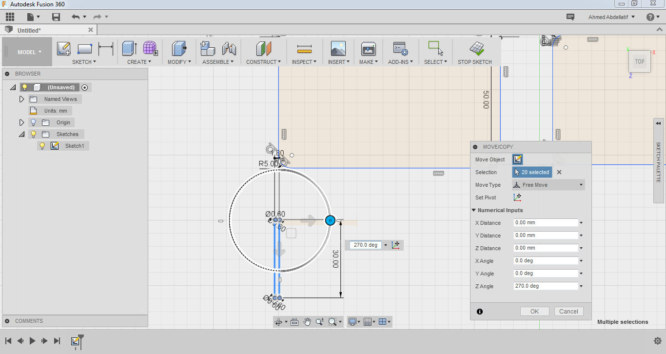Clear the selection with X button
666x354 pixels.
[x=559, y=172]
